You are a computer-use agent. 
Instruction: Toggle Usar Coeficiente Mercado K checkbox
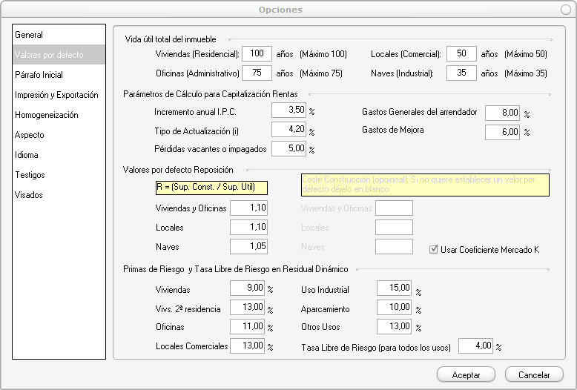point(435,250)
